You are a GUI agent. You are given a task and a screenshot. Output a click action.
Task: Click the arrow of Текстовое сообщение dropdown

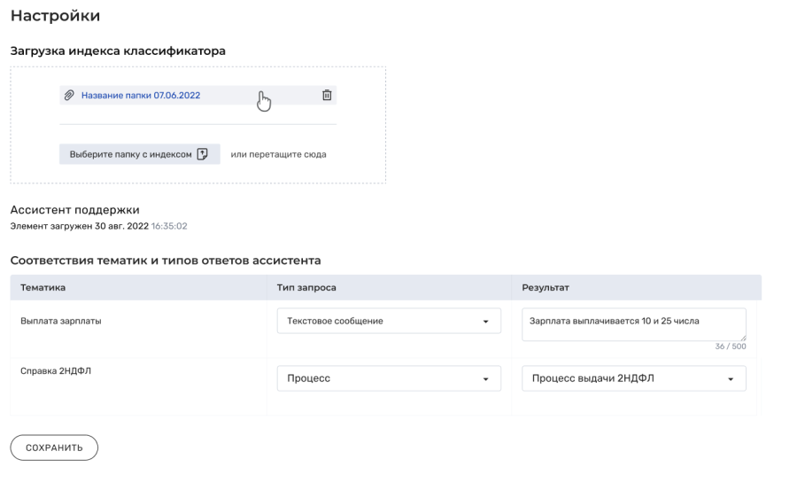pos(485,322)
